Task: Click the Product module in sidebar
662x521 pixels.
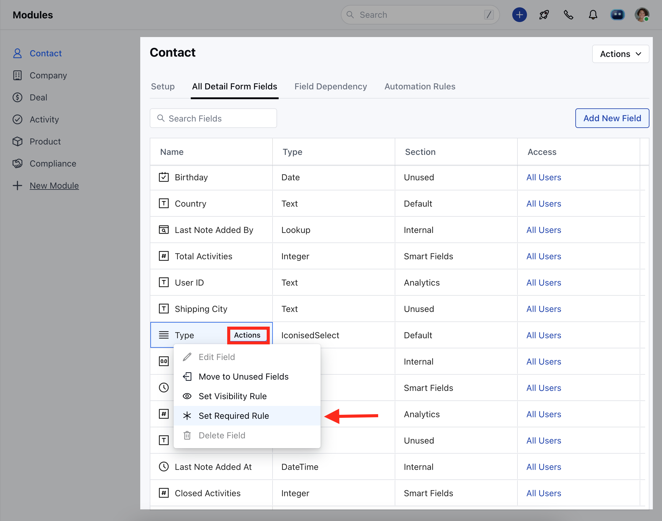Action: (x=45, y=141)
